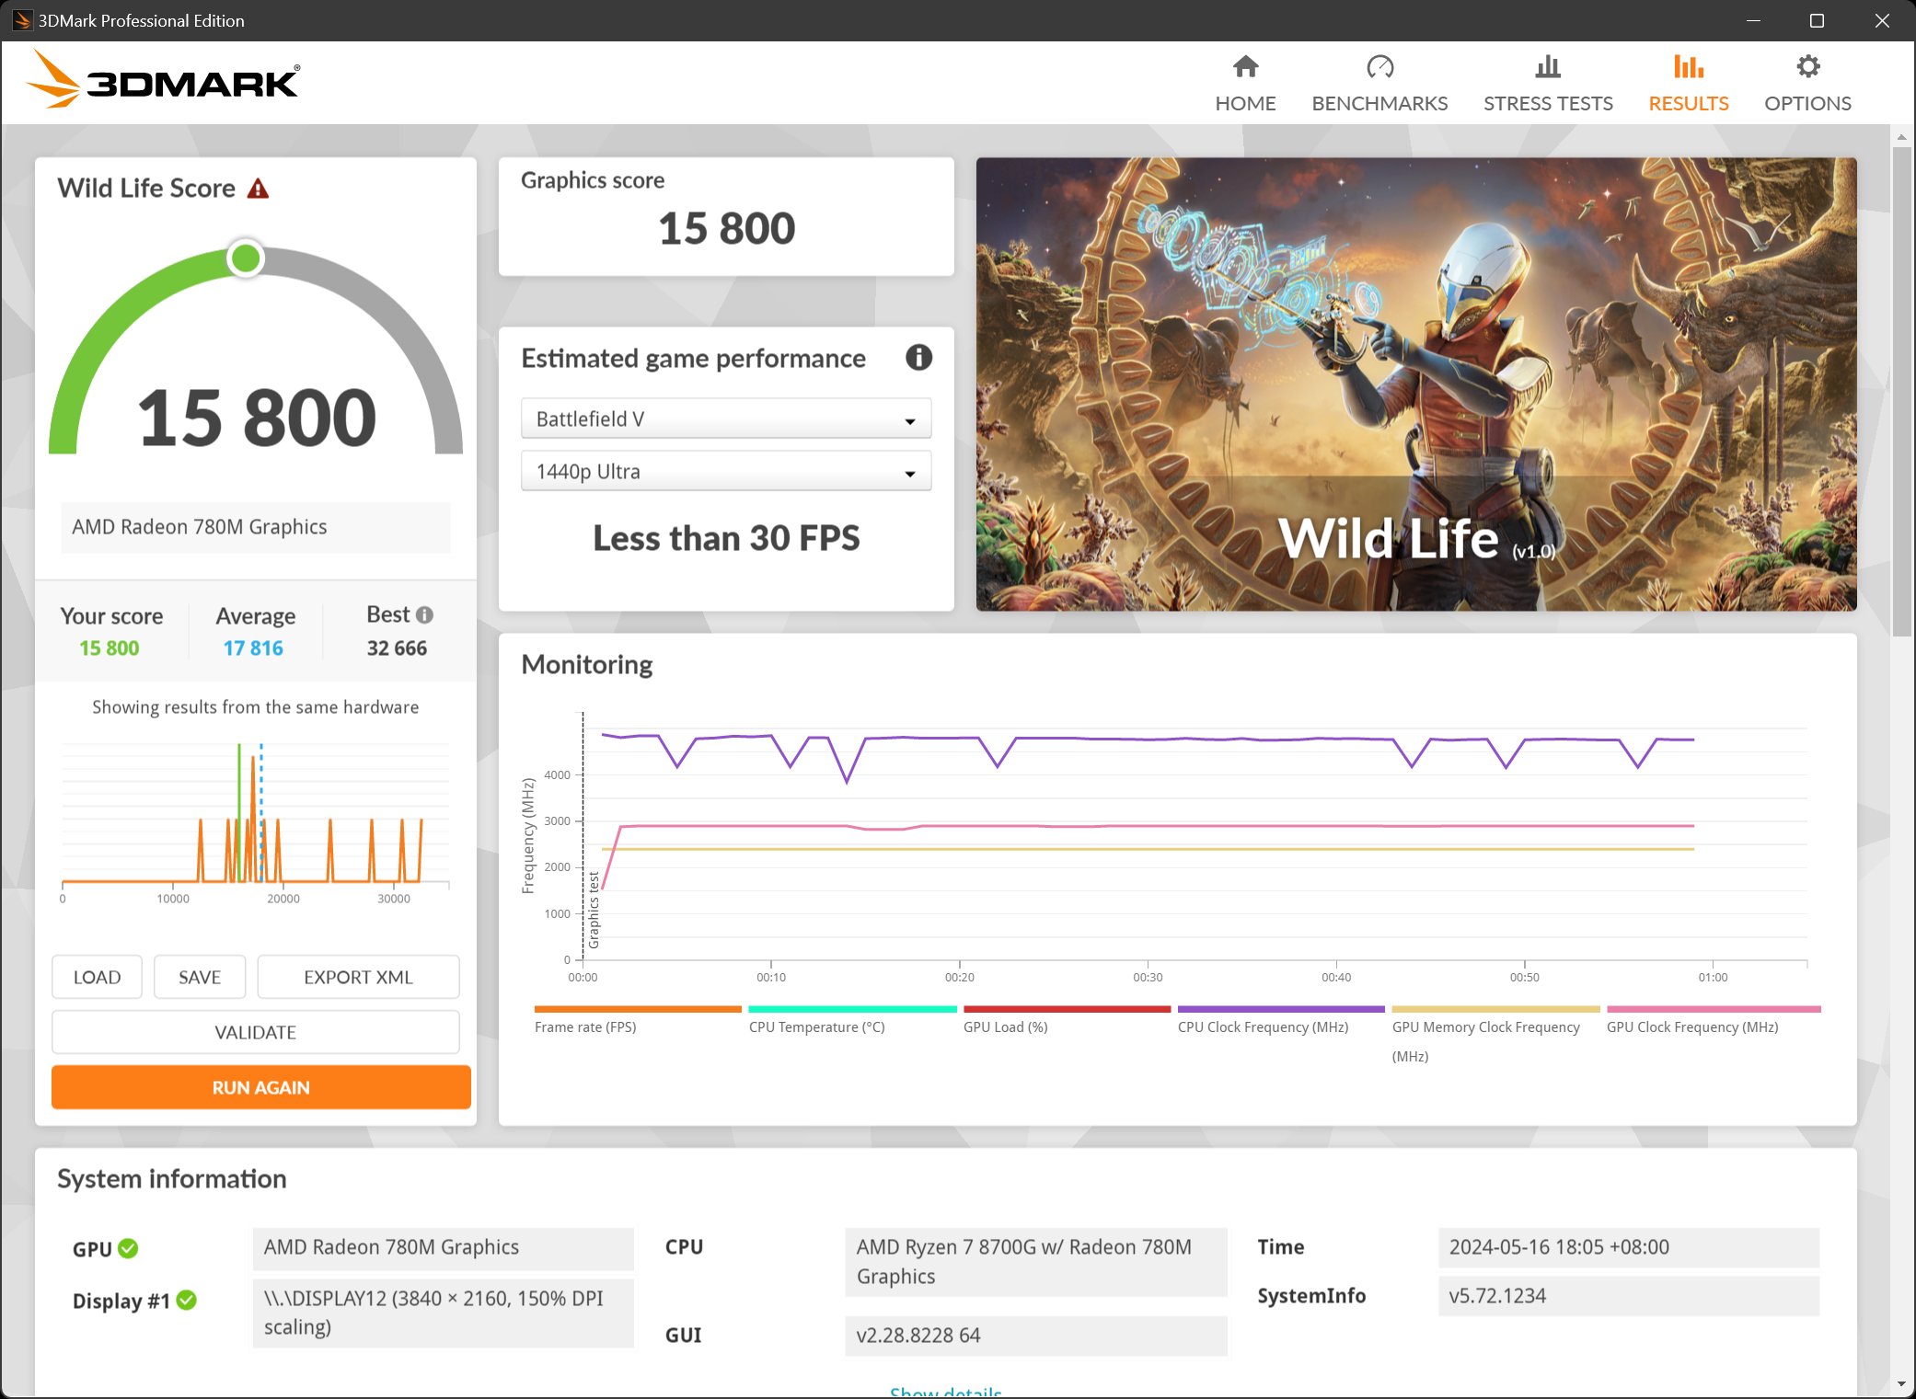This screenshot has width=1916, height=1399.
Task: Click the GPU value in System information
Action: pos(444,1247)
